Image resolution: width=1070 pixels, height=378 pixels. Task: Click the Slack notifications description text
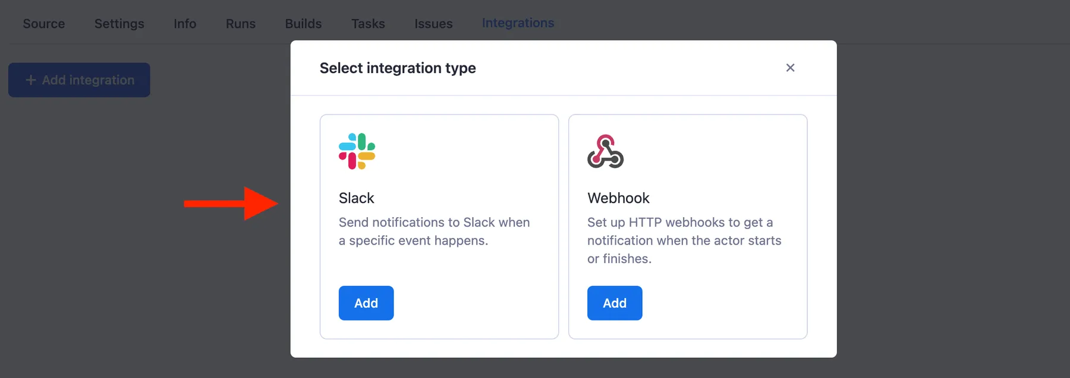[x=435, y=231]
